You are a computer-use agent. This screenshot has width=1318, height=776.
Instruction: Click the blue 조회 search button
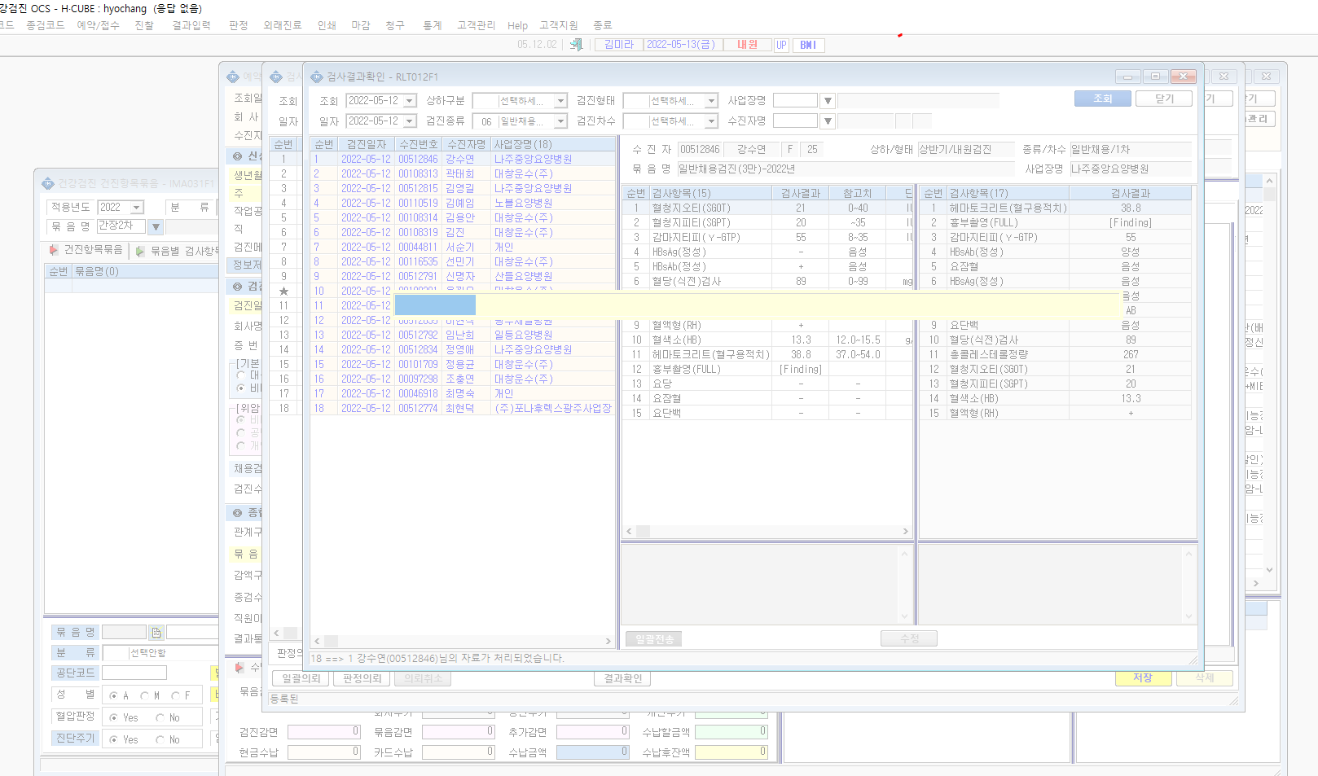pyautogui.click(x=1102, y=99)
